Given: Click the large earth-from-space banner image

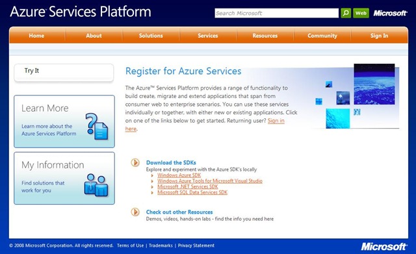Looking at the screenshot, I should click(374, 84).
